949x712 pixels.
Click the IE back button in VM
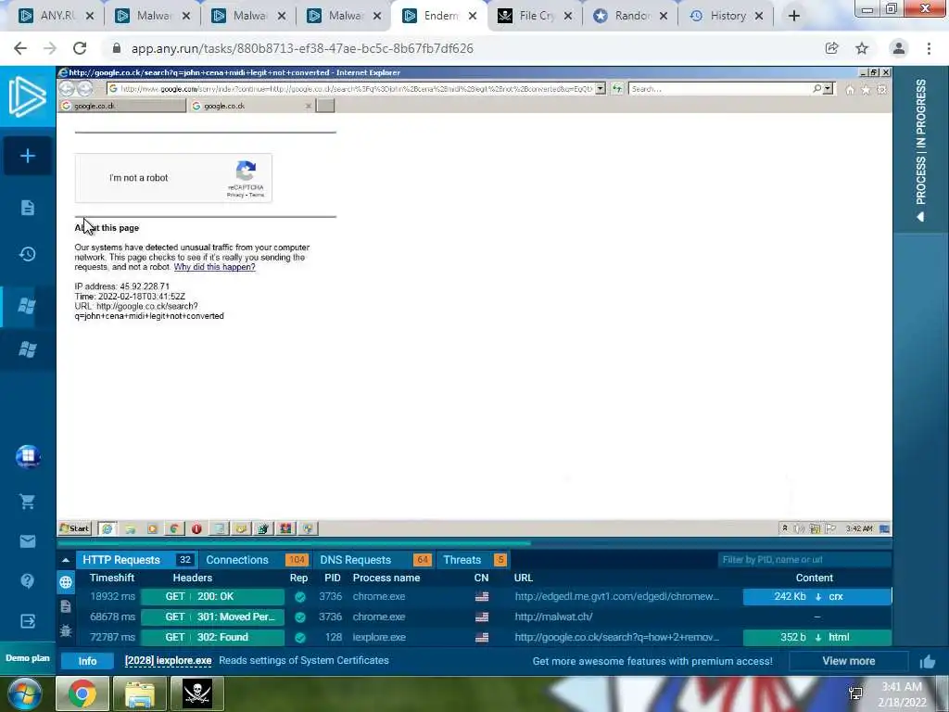(x=67, y=88)
